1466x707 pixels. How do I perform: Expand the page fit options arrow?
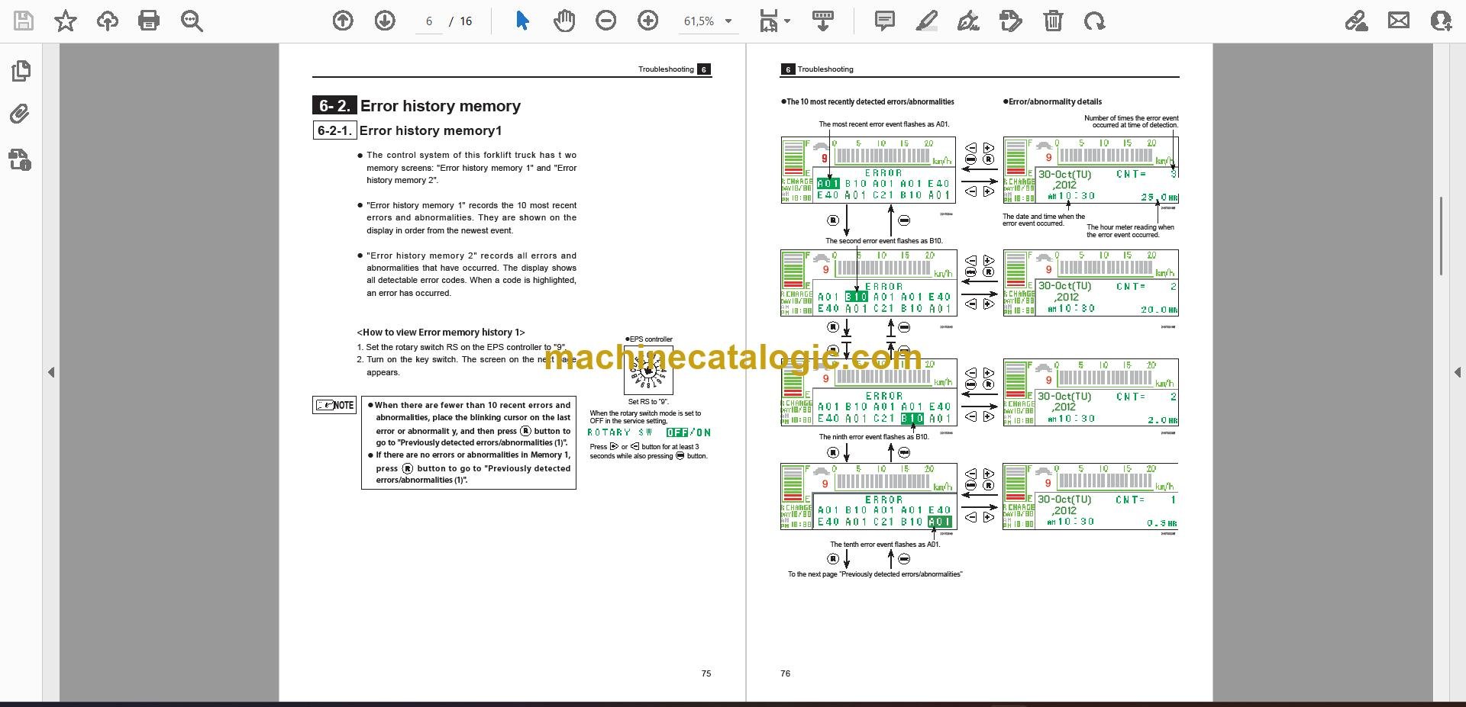tap(787, 21)
